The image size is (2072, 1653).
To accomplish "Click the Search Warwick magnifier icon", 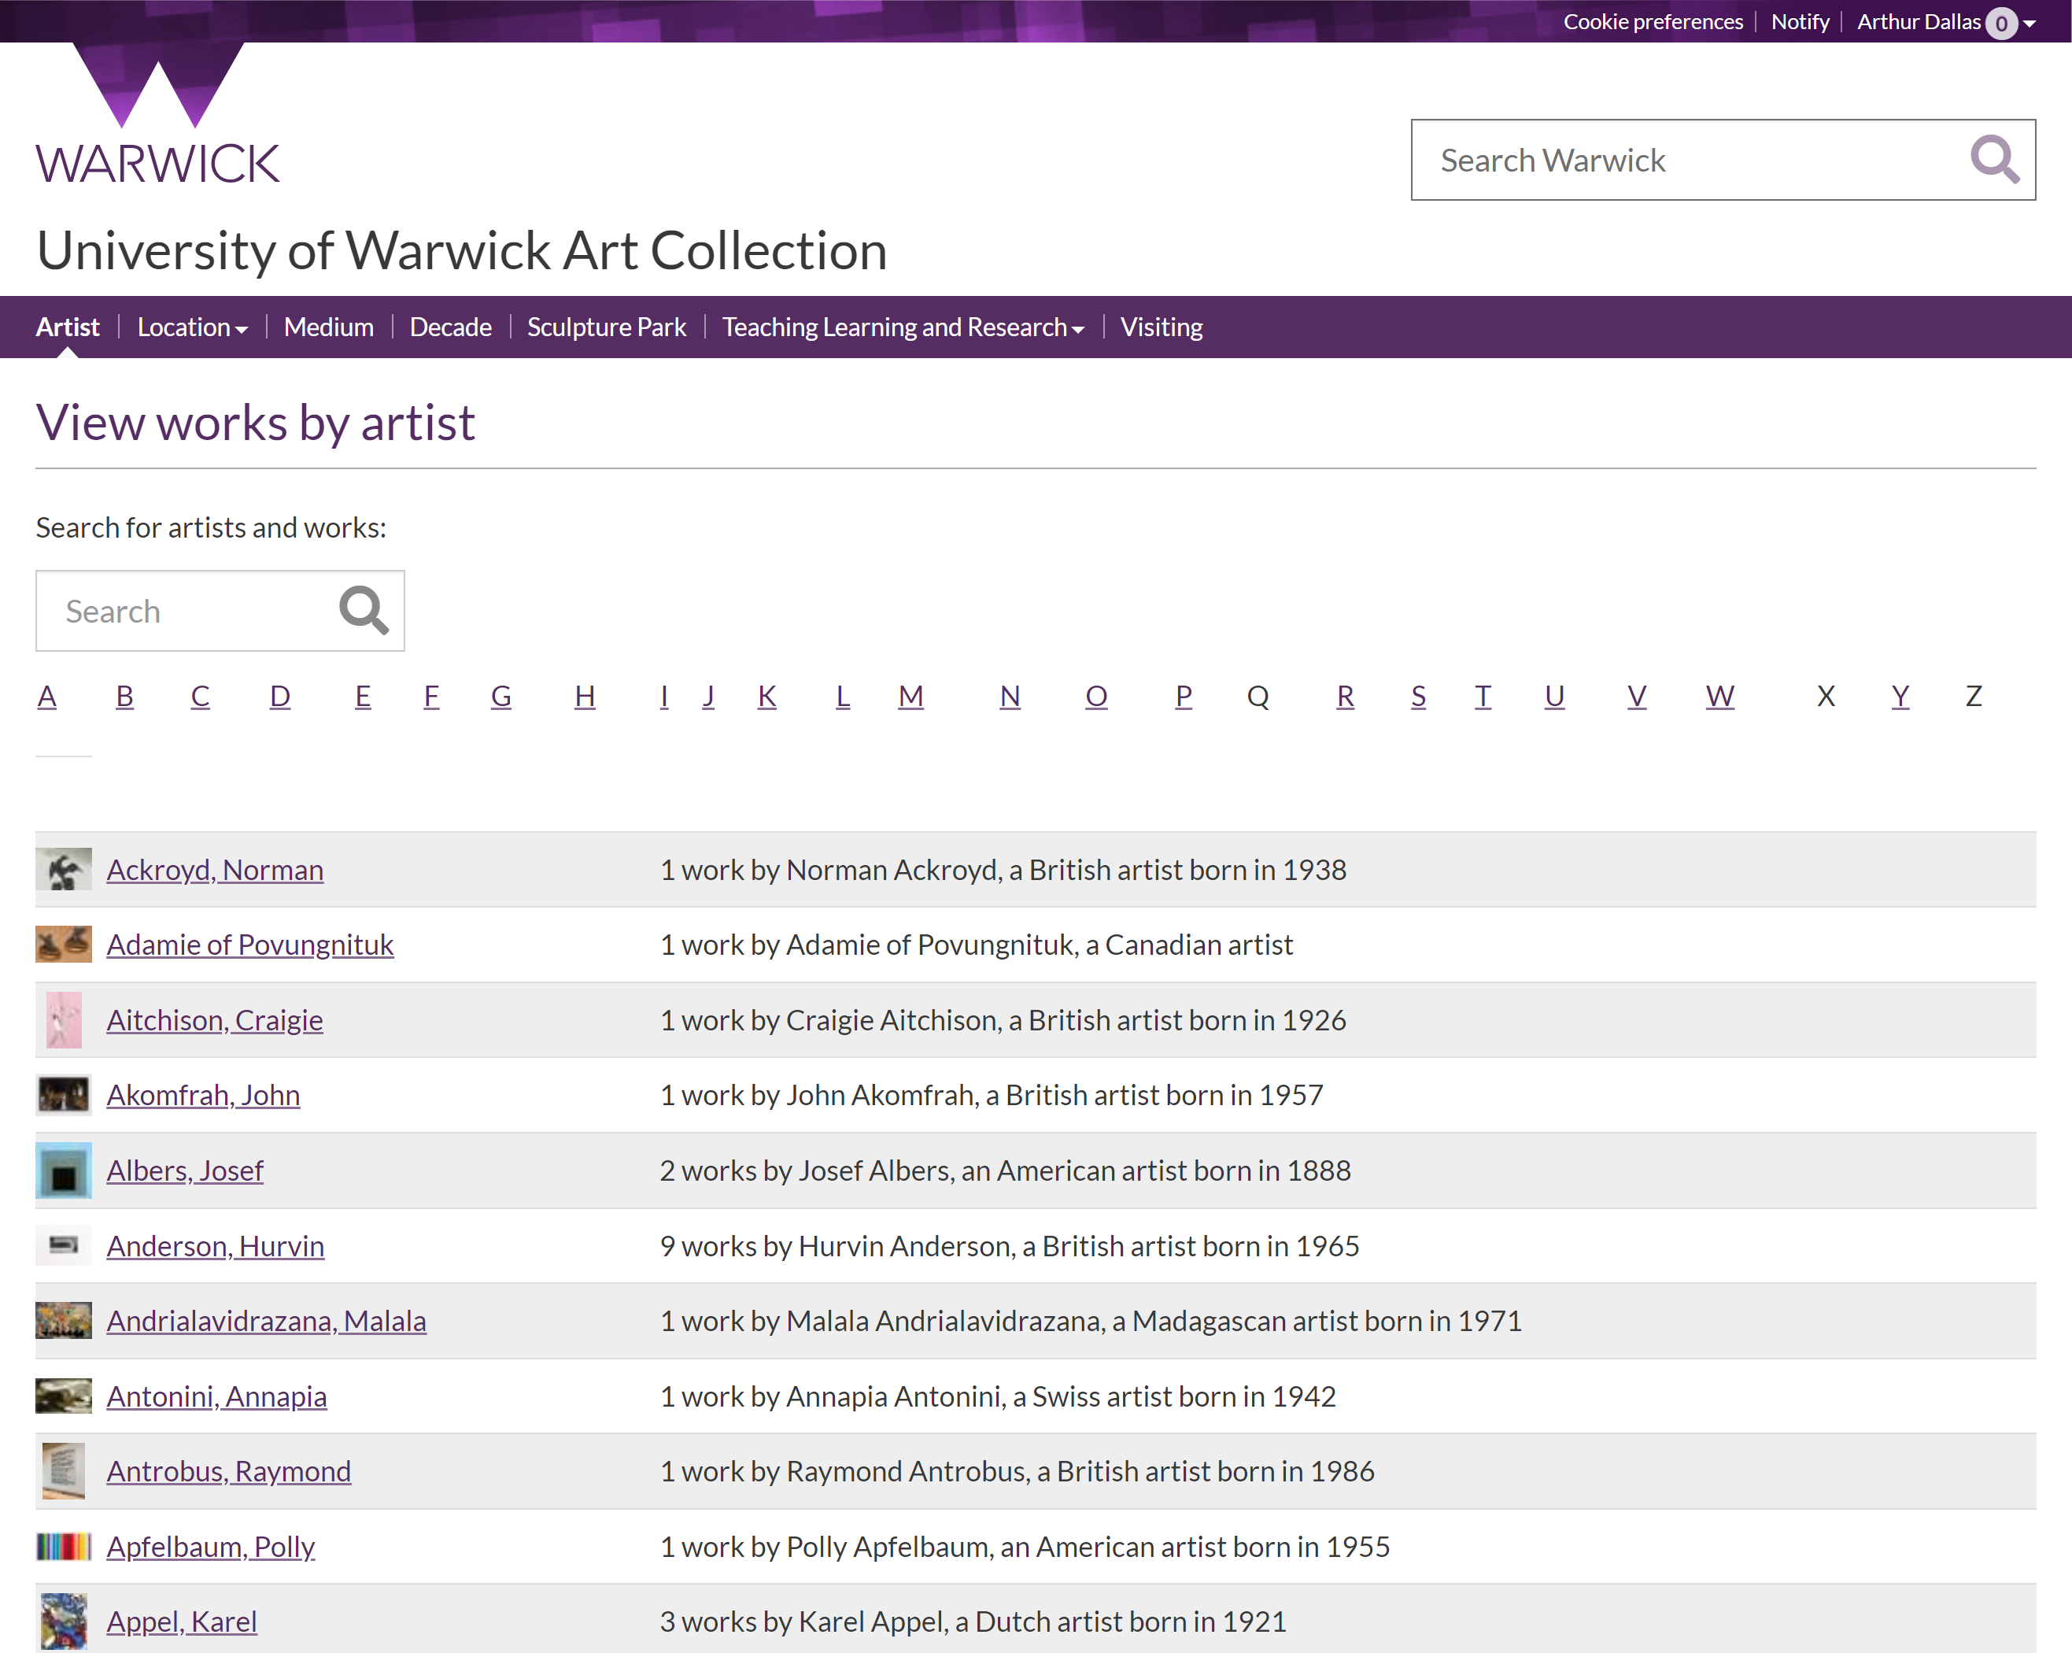I will (x=1994, y=160).
